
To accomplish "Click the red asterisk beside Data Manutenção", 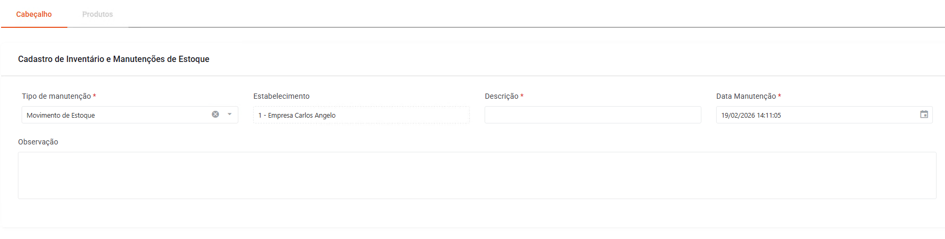I will 779,96.
